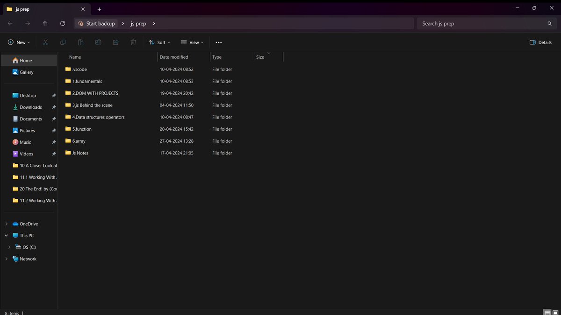Click date 19-04-2024 20:42 cell
The width and height of the screenshot is (561, 315).
coord(177,93)
